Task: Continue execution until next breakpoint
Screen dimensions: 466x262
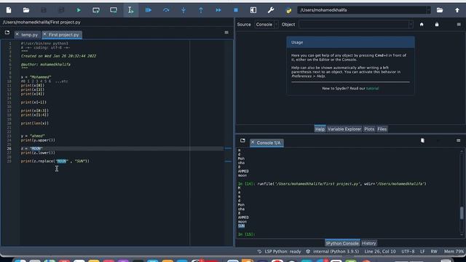Action: click(218, 10)
